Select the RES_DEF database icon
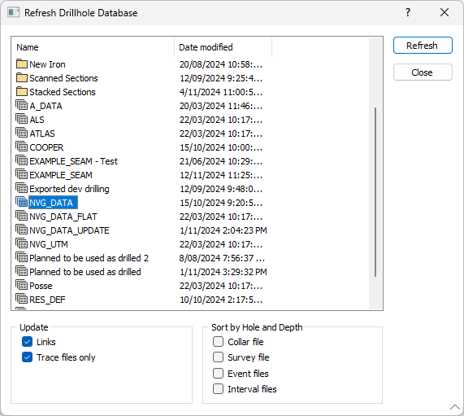Viewport: 464px width, 416px height. pyautogui.click(x=22, y=299)
